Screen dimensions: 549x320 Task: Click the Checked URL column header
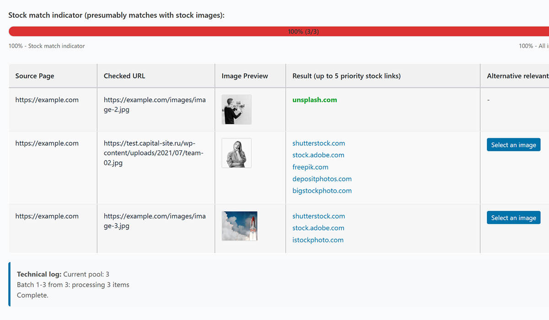pyautogui.click(x=124, y=76)
